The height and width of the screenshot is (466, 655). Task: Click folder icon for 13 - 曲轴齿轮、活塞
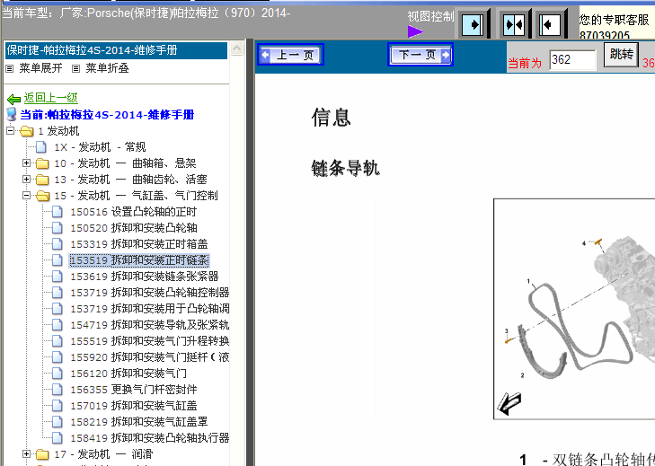(x=42, y=180)
